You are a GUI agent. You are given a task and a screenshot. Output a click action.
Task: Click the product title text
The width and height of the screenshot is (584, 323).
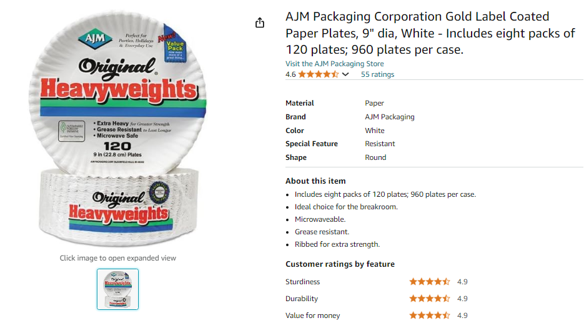pos(430,32)
